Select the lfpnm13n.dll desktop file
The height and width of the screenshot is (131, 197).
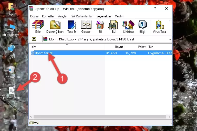[x=12, y=93]
